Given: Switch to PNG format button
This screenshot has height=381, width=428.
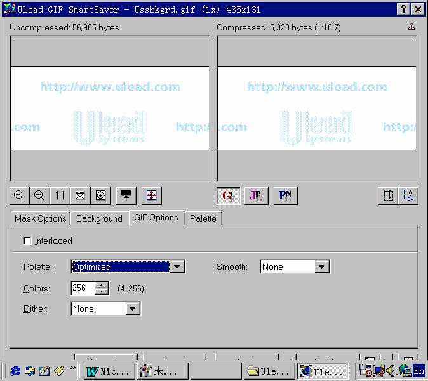Looking at the screenshot, I should (286, 196).
